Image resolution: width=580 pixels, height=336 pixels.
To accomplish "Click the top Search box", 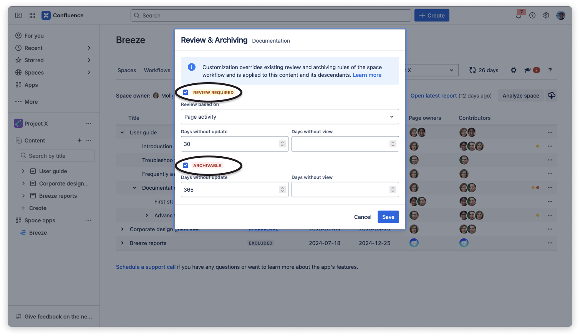I will click(271, 15).
